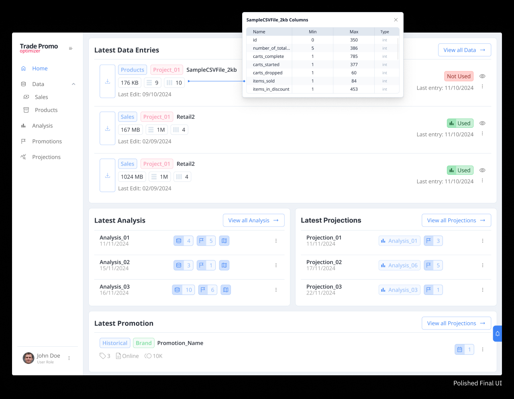Screen dimensions: 514x399
Task: Close the SampleCSVFile_2kb Columns popup
Action: [x=396, y=20]
